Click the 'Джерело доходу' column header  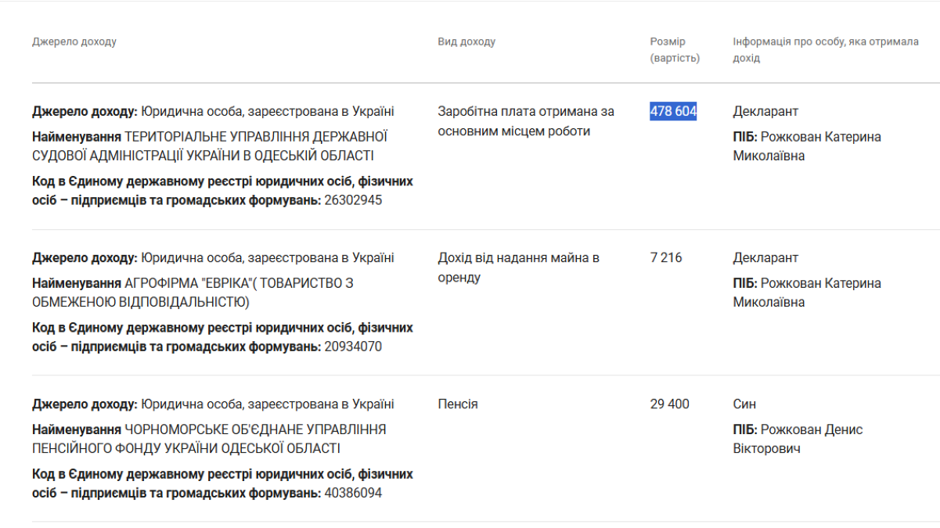point(74,41)
